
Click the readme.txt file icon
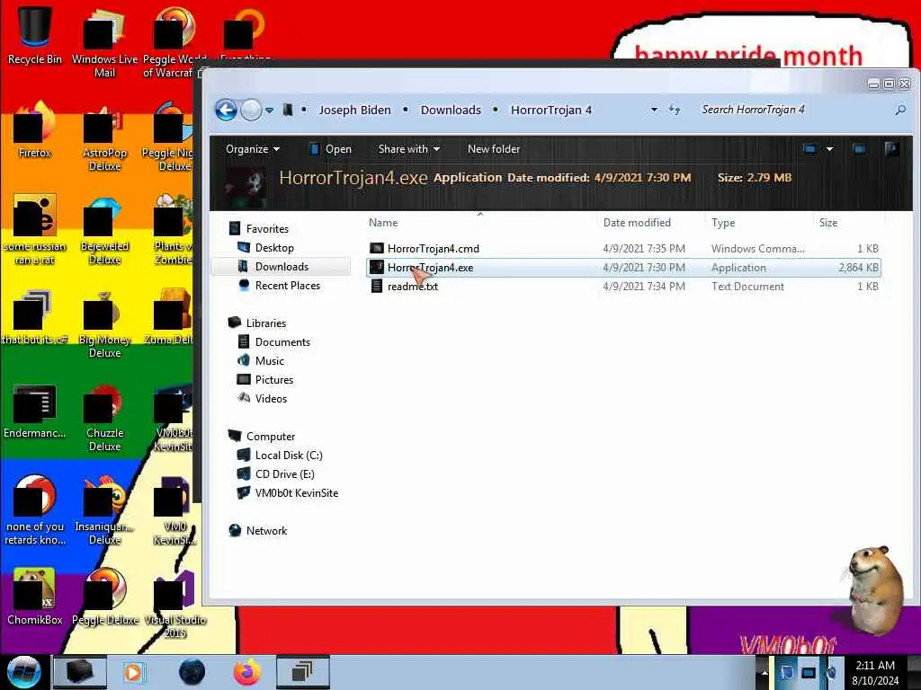point(377,287)
